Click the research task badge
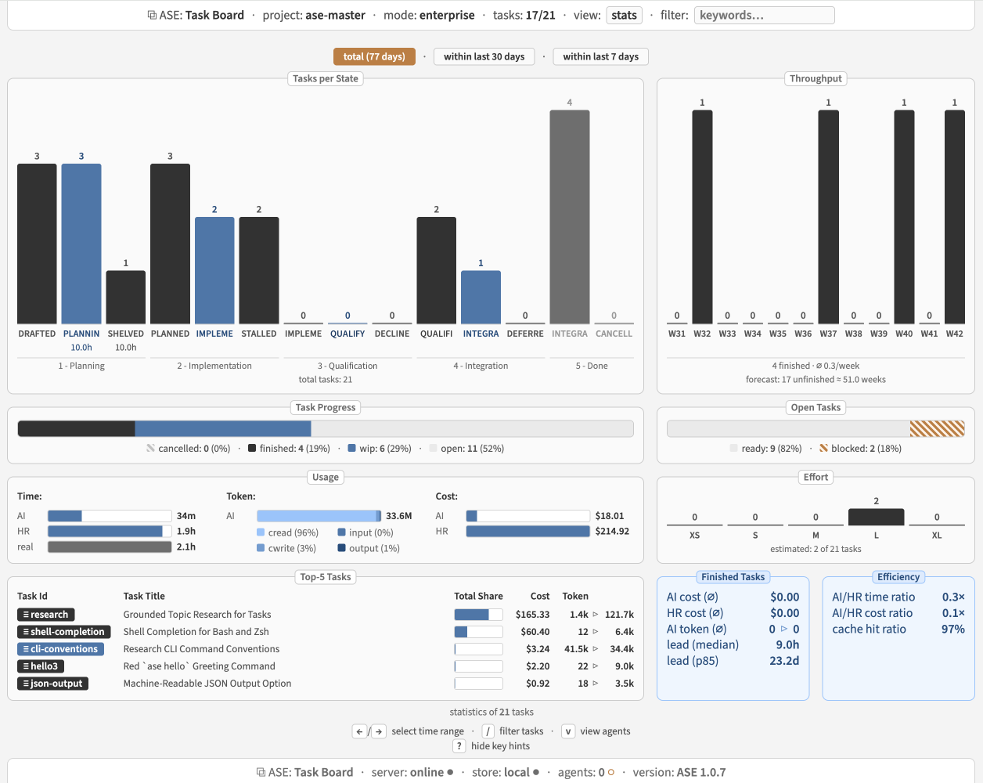Screen dimensions: 983x783 [x=46, y=615]
